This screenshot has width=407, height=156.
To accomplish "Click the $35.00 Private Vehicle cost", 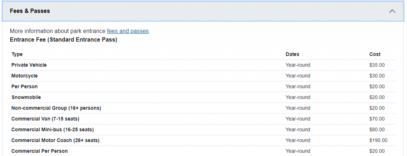I will (377, 65).
